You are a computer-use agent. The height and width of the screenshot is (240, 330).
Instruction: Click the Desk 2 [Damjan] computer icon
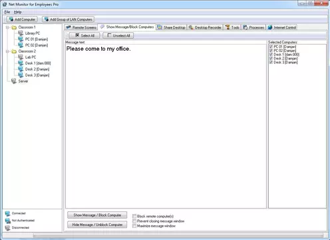point(21,69)
